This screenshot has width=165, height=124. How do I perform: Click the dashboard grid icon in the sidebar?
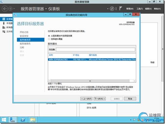4,19
